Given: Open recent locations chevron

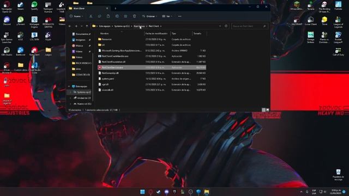Looking at the screenshot, I should click(81, 26).
